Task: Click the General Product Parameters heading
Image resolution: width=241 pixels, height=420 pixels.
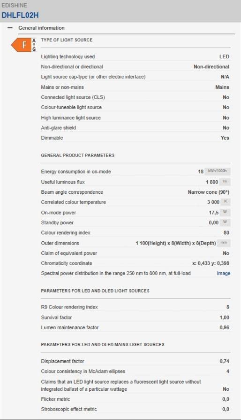Action: (x=78, y=155)
